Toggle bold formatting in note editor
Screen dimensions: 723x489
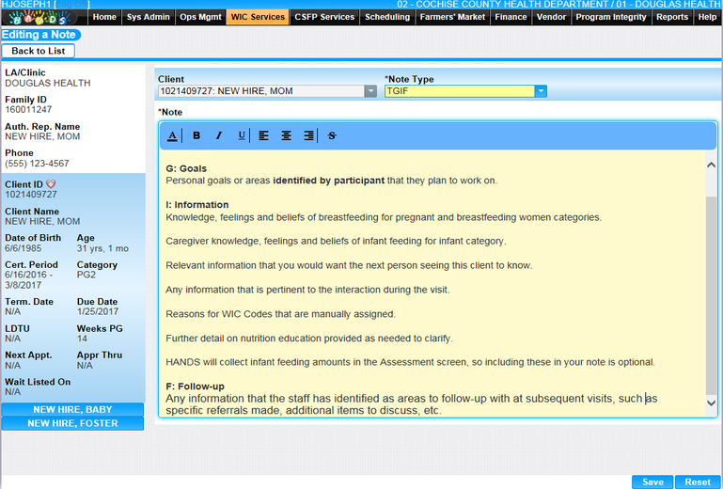[x=196, y=135]
